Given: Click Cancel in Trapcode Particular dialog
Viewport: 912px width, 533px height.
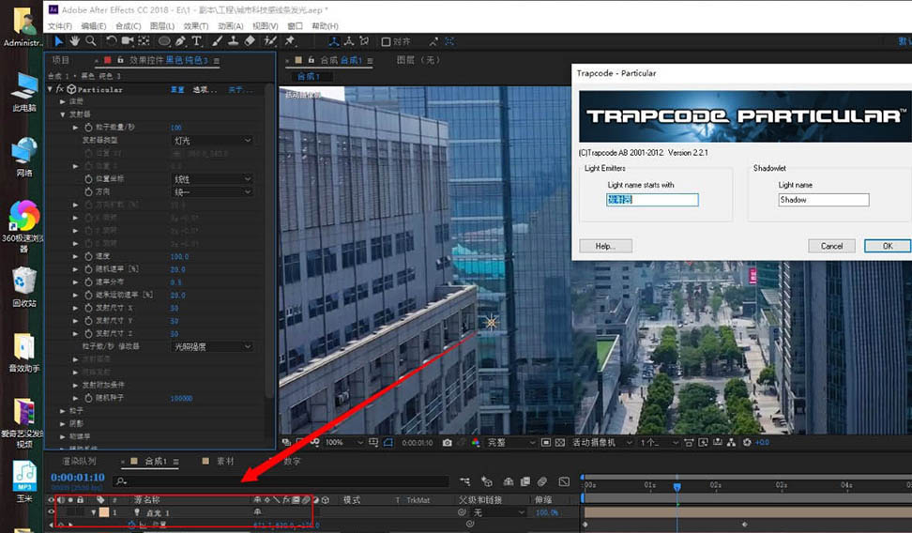Looking at the screenshot, I should [831, 246].
